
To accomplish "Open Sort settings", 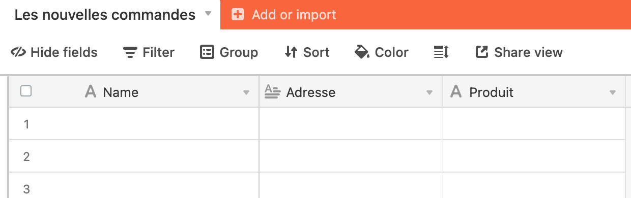I will tap(307, 52).
